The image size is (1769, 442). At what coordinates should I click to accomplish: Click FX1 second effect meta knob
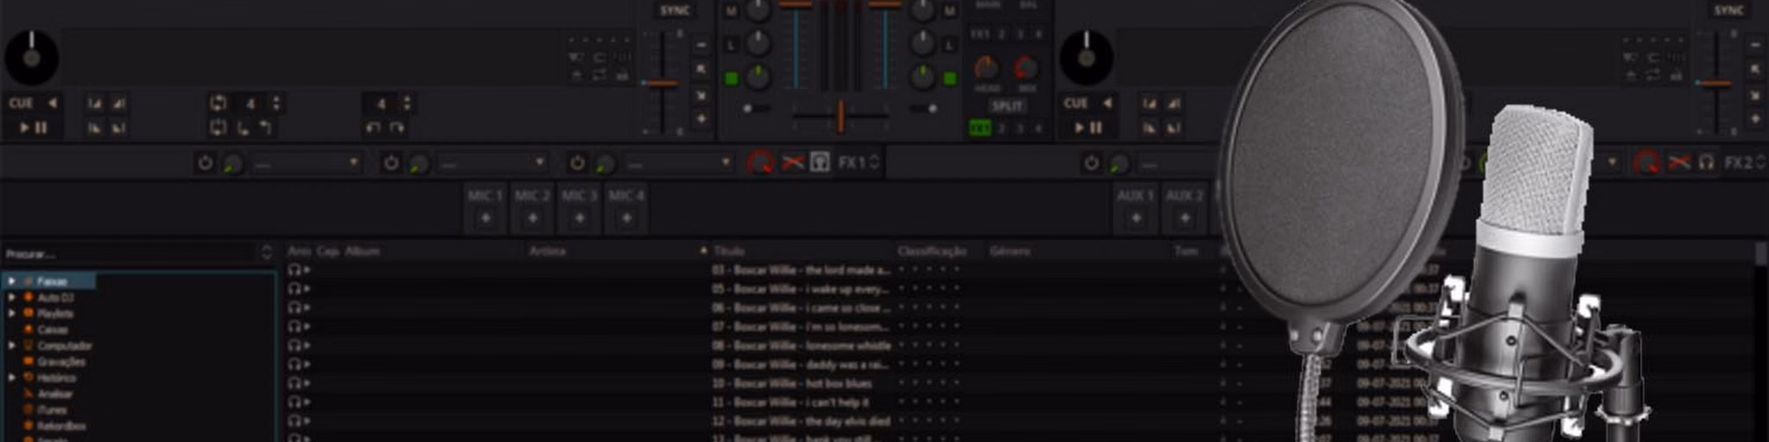point(419,162)
